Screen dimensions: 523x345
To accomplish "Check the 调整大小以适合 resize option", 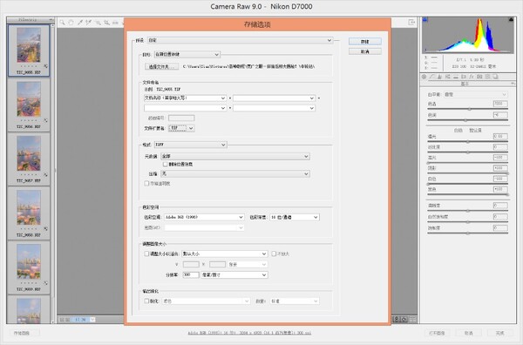I will click(x=146, y=254).
